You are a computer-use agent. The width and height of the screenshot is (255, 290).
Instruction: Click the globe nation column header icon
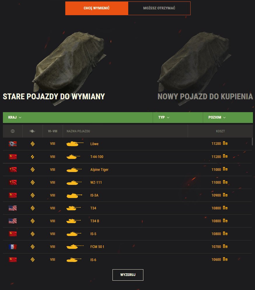click(x=13, y=131)
